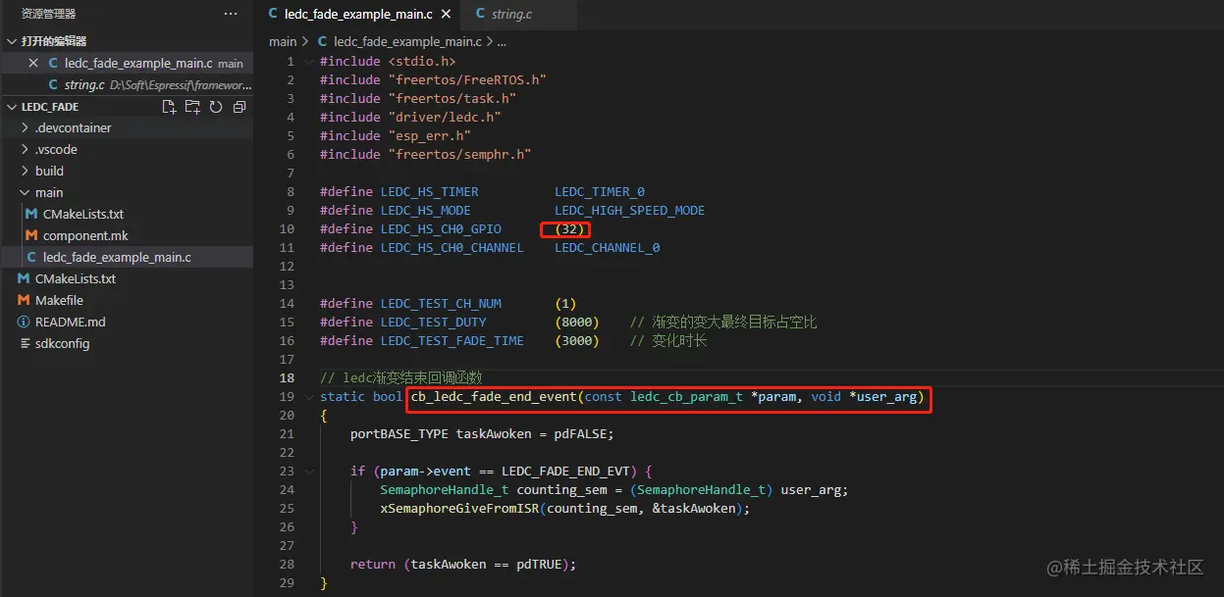Click LEDC_HIGH_SPEED_MODE value in code
This screenshot has width=1224, height=597.
[x=629, y=211]
